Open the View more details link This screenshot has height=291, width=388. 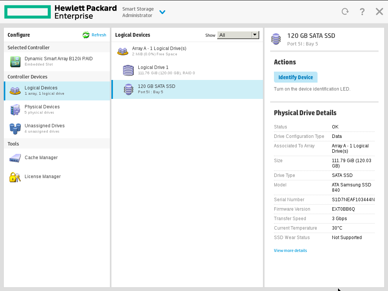tap(290, 250)
